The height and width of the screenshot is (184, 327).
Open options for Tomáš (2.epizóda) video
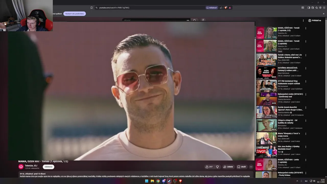[x=306, y=41]
